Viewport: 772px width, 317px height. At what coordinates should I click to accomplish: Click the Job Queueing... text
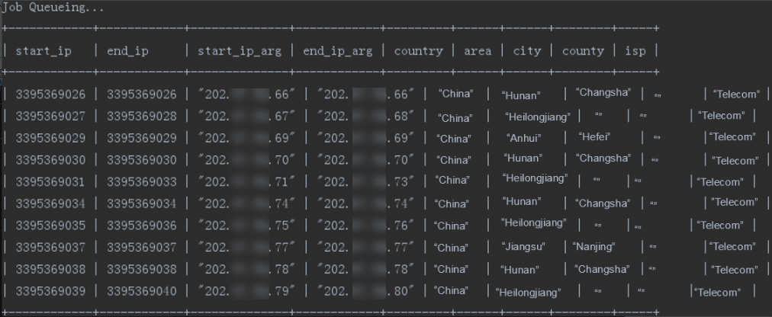click(x=52, y=8)
